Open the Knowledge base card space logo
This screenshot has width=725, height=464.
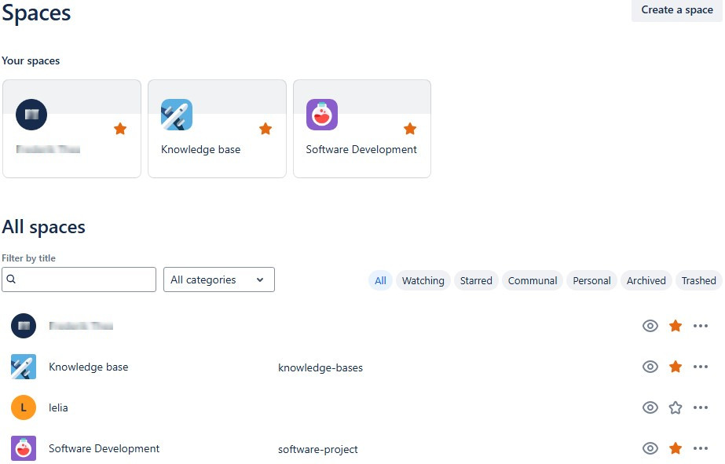pos(177,114)
